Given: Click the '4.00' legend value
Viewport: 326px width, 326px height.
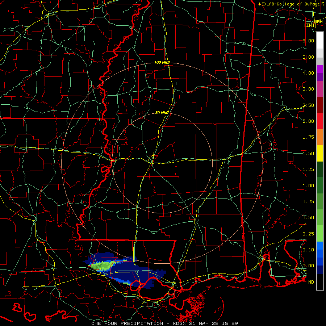Looking at the screenshot, I should tap(308, 73).
